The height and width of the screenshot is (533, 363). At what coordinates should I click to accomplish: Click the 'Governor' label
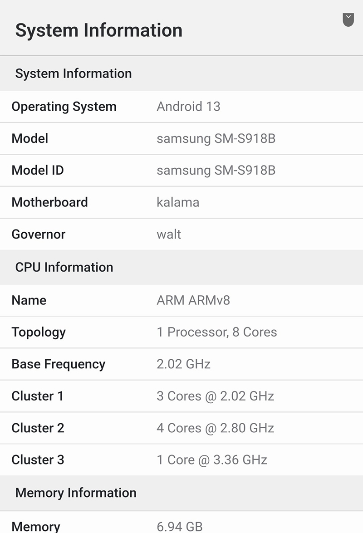(x=39, y=234)
